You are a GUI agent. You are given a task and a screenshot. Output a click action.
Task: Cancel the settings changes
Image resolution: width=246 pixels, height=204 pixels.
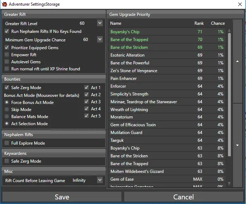[x=184, y=197]
